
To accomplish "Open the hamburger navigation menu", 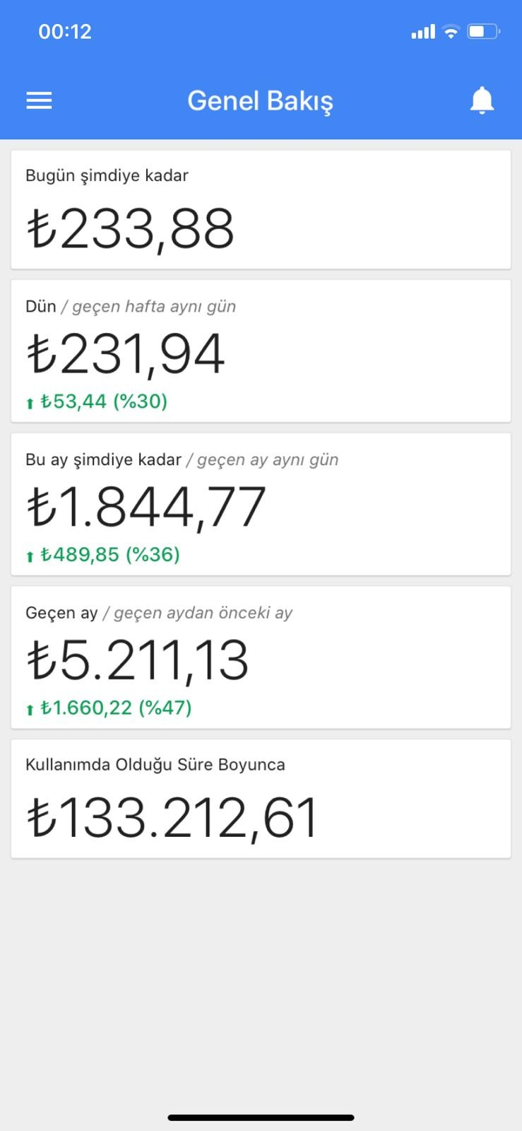I will (x=39, y=101).
